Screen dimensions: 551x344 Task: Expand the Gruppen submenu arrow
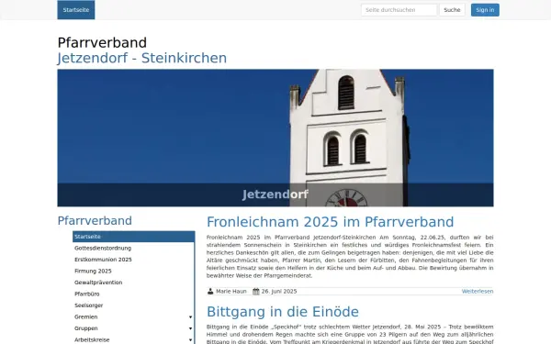(190, 328)
